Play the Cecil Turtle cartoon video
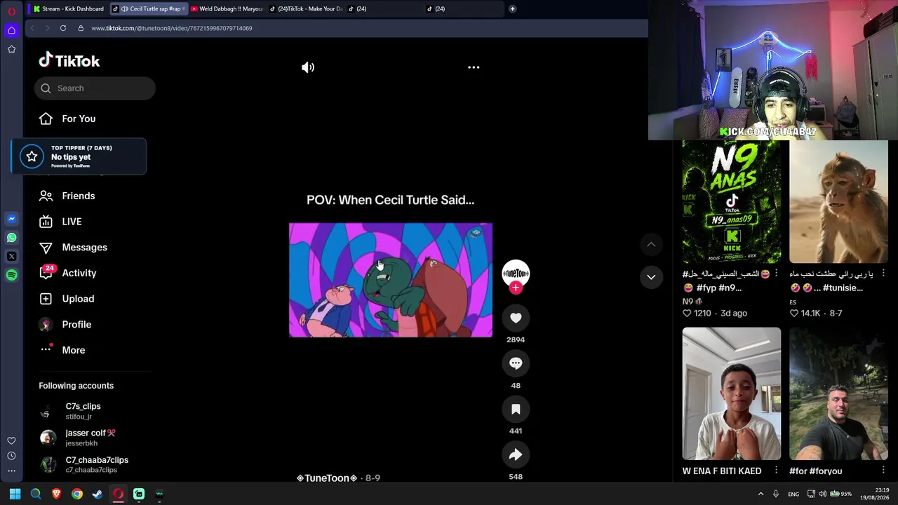The image size is (898, 505). [391, 280]
